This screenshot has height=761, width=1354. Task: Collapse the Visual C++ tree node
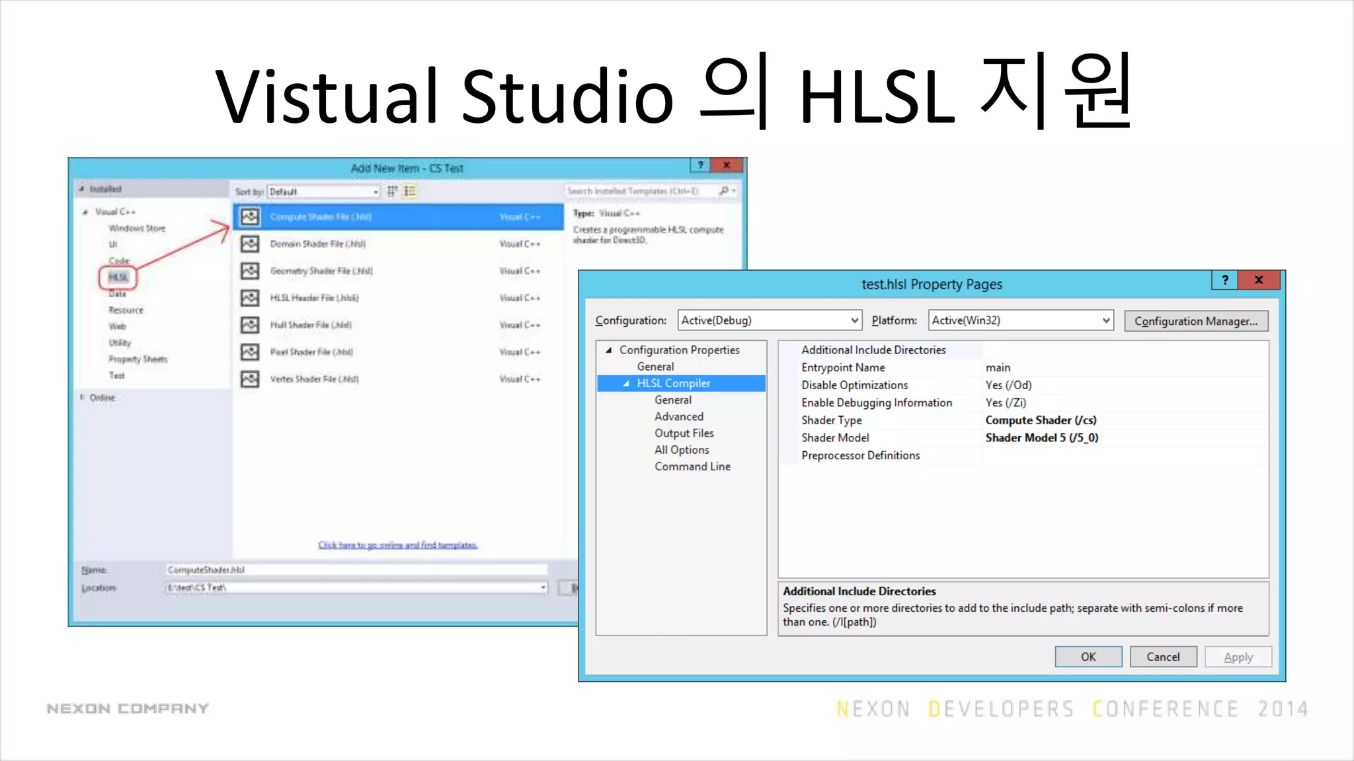tap(85, 212)
